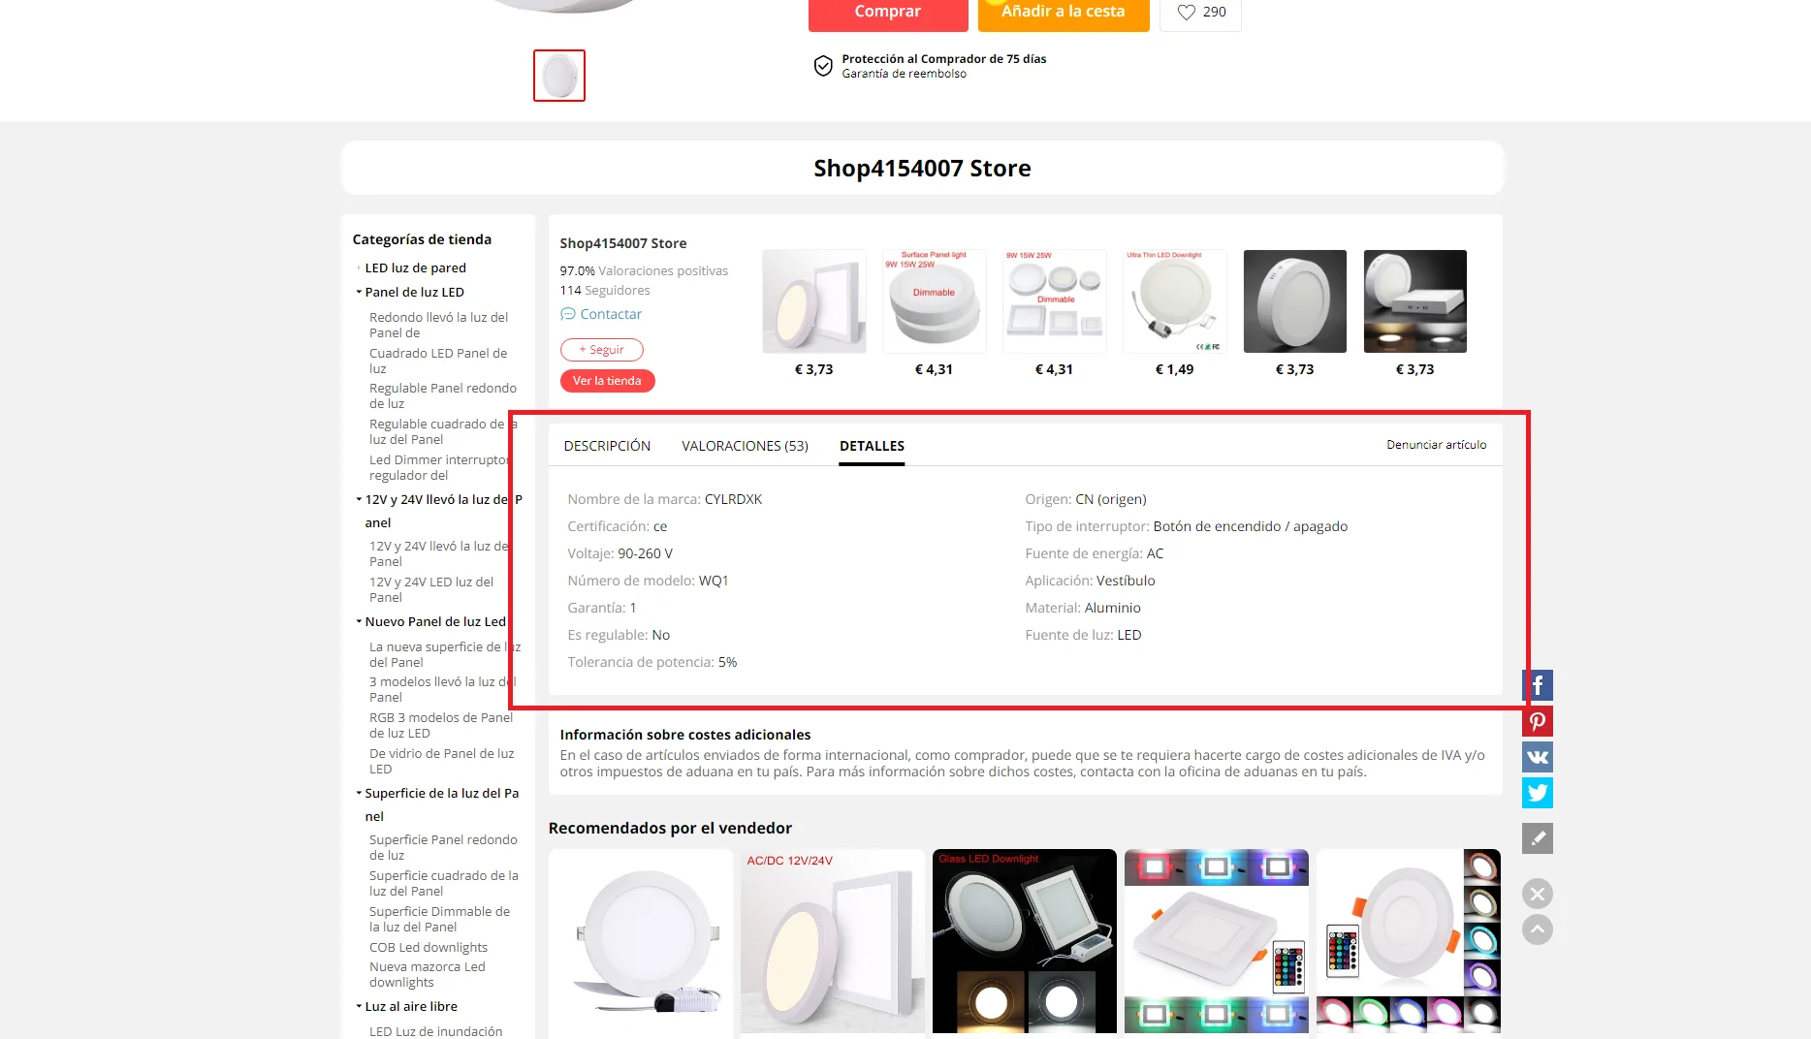Add to wishlist with heart icon

point(1200,13)
